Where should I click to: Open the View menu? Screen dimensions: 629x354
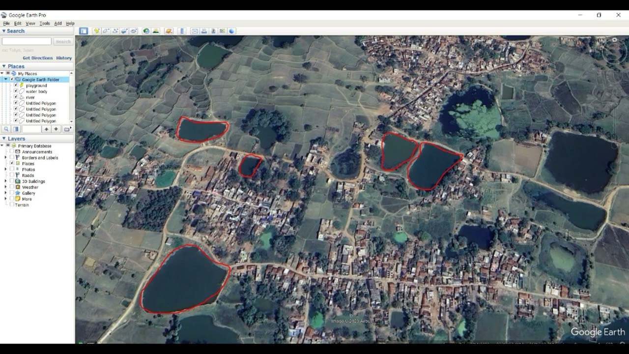click(x=30, y=23)
